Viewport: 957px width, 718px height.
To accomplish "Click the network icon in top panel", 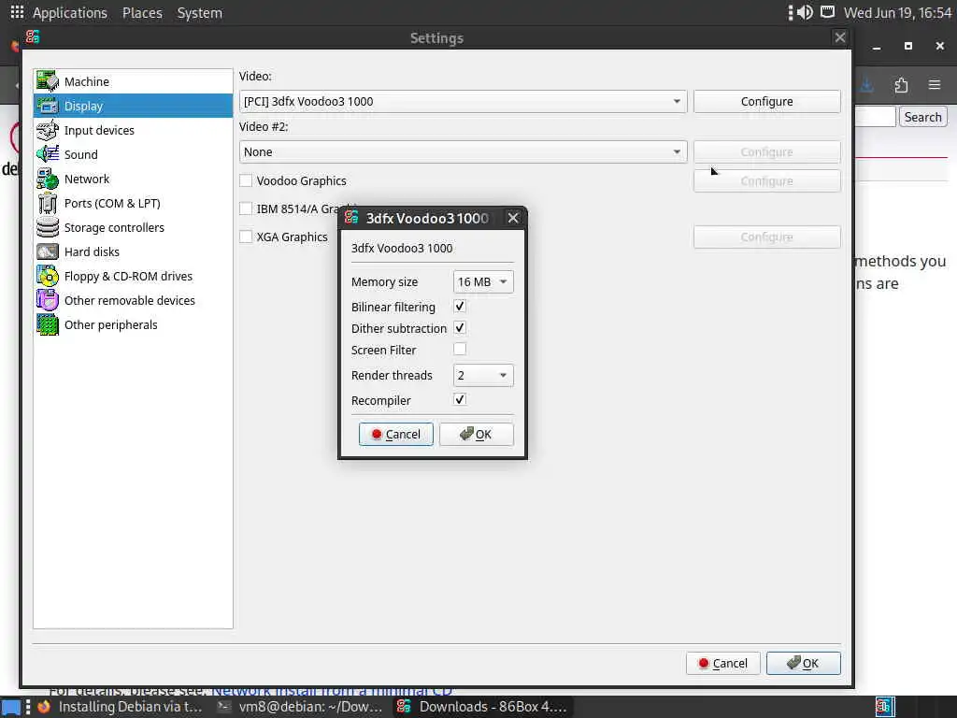I will (x=827, y=12).
